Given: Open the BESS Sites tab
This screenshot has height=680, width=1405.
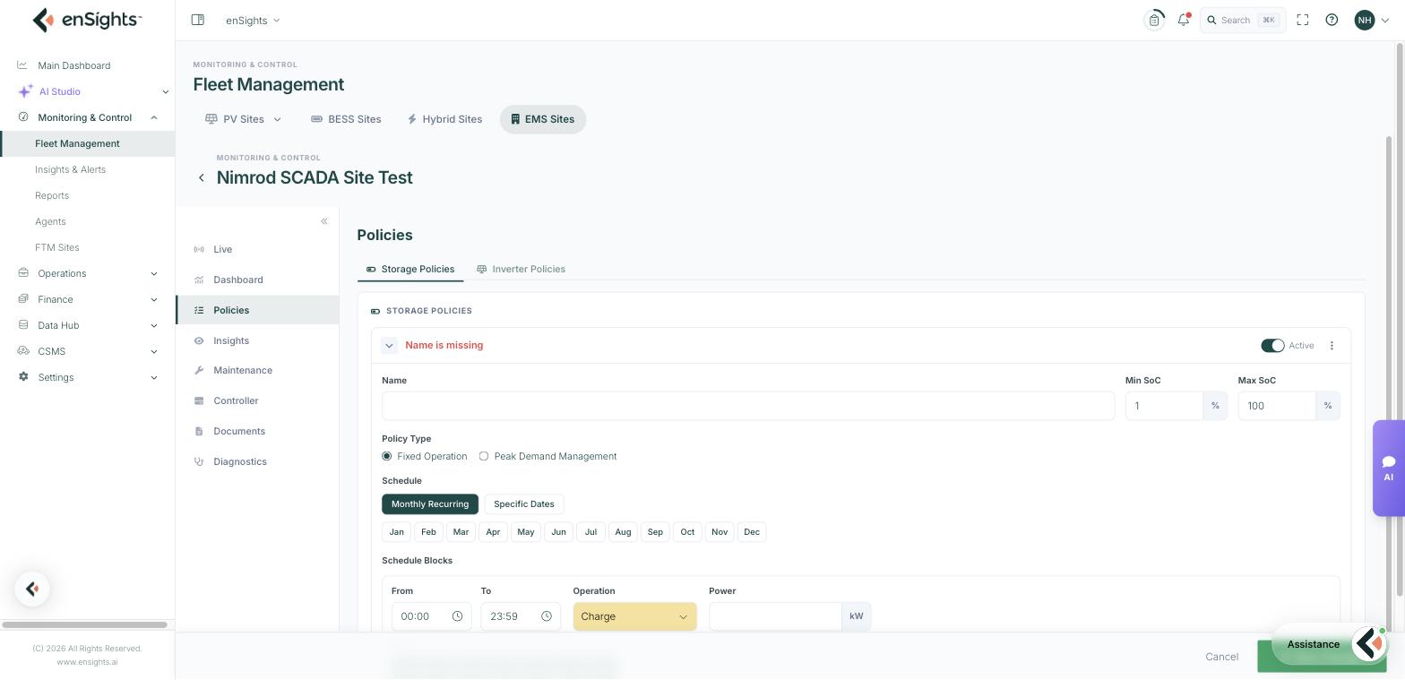Looking at the screenshot, I should point(346,119).
